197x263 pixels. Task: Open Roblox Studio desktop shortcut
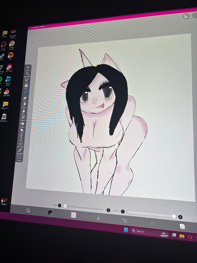point(8,81)
